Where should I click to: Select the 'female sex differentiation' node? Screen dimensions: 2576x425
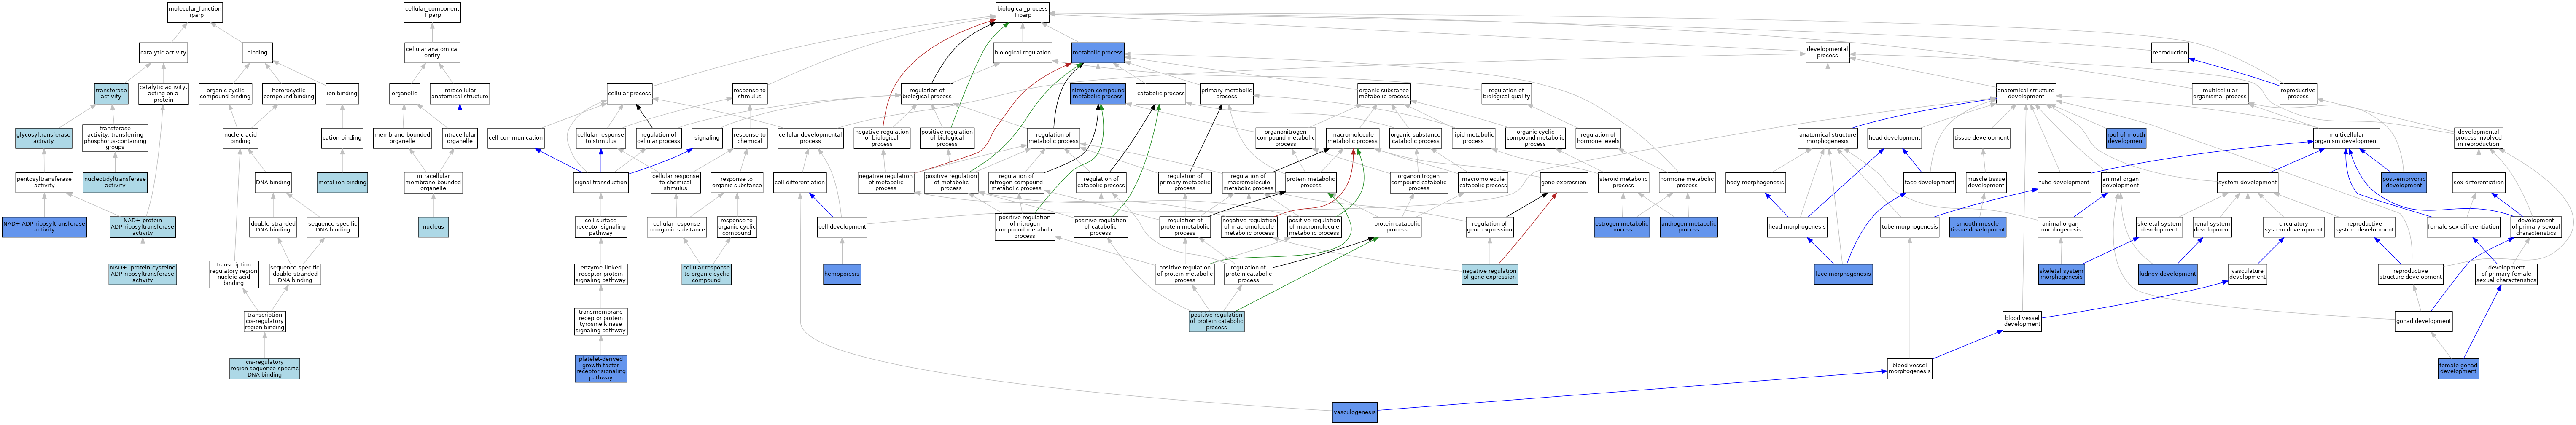(x=2463, y=227)
